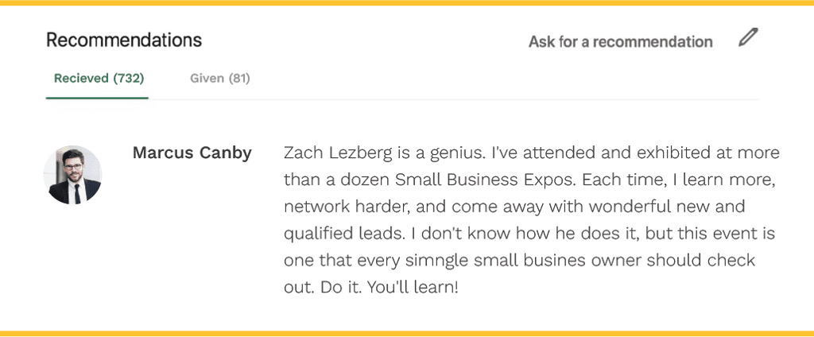814x337 pixels.
Task: Click the green underline beneath Recieved tab
Action: [97, 98]
